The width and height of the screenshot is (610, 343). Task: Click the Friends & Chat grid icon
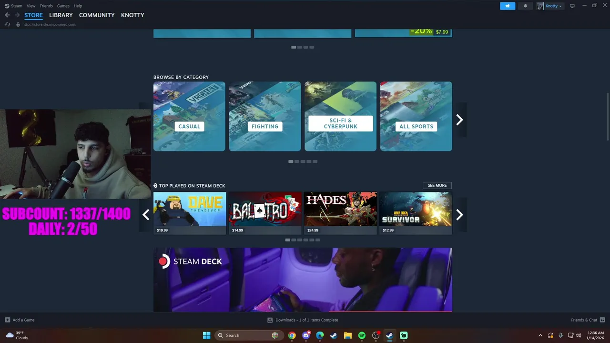[602, 320]
